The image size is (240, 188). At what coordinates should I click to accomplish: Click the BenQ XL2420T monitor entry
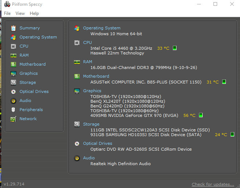128,101
